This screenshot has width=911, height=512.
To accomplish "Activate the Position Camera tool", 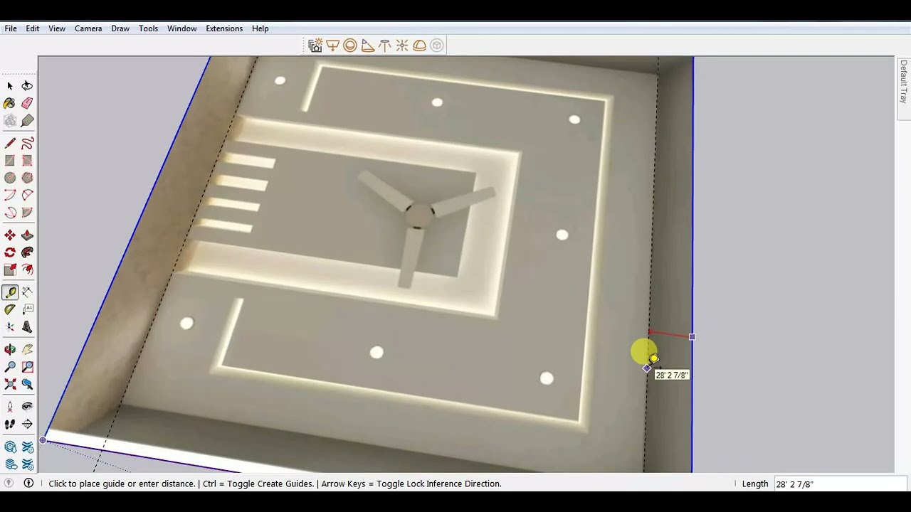I will pos(10,407).
